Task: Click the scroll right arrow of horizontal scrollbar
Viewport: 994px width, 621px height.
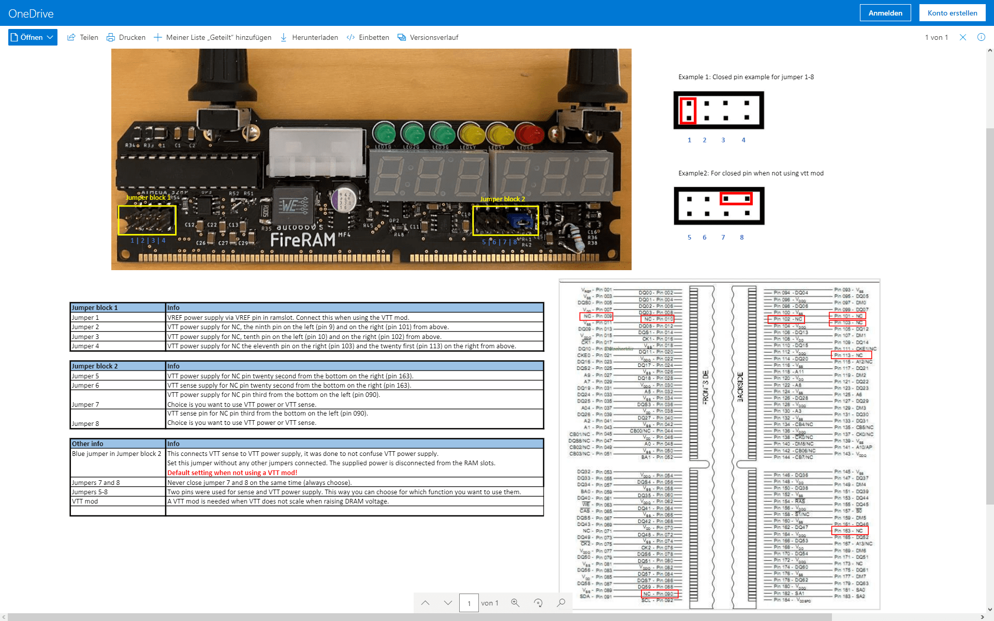Action: (x=983, y=617)
